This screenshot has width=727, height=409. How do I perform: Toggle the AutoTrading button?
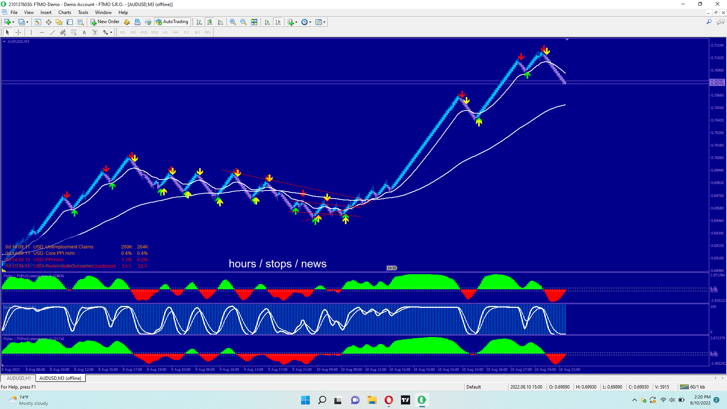(x=172, y=22)
